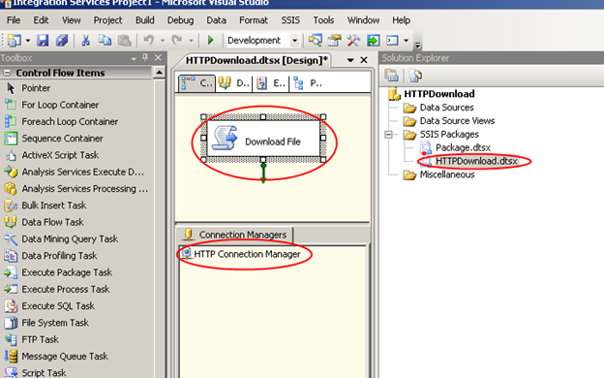This screenshot has width=604, height=378.
Task: Open the Development configuration dropdown
Action: pyautogui.click(x=294, y=41)
